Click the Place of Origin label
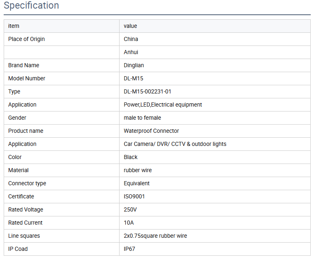The image size is (314, 257). (x=27, y=39)
